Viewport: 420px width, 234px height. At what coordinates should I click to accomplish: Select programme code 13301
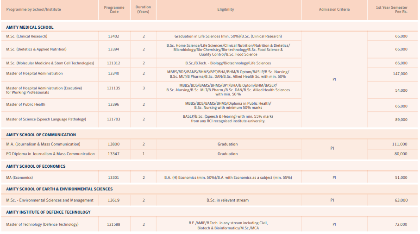coord(113,178)
